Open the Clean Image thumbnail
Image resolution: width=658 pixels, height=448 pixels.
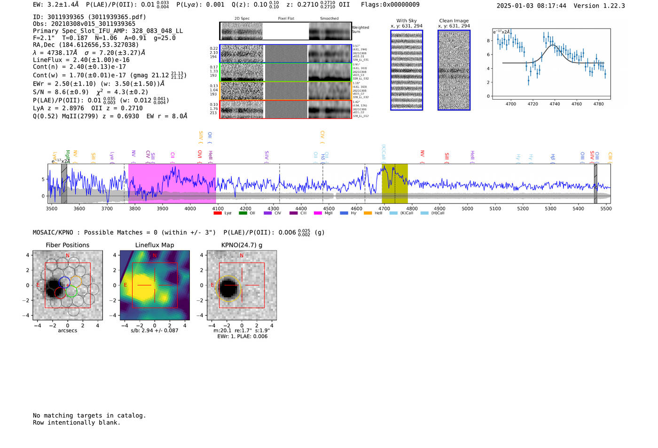(454, 70)
